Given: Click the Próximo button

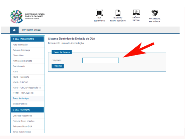Looking at the screenshot, I should pyautogui.click(x=58, y=66).
